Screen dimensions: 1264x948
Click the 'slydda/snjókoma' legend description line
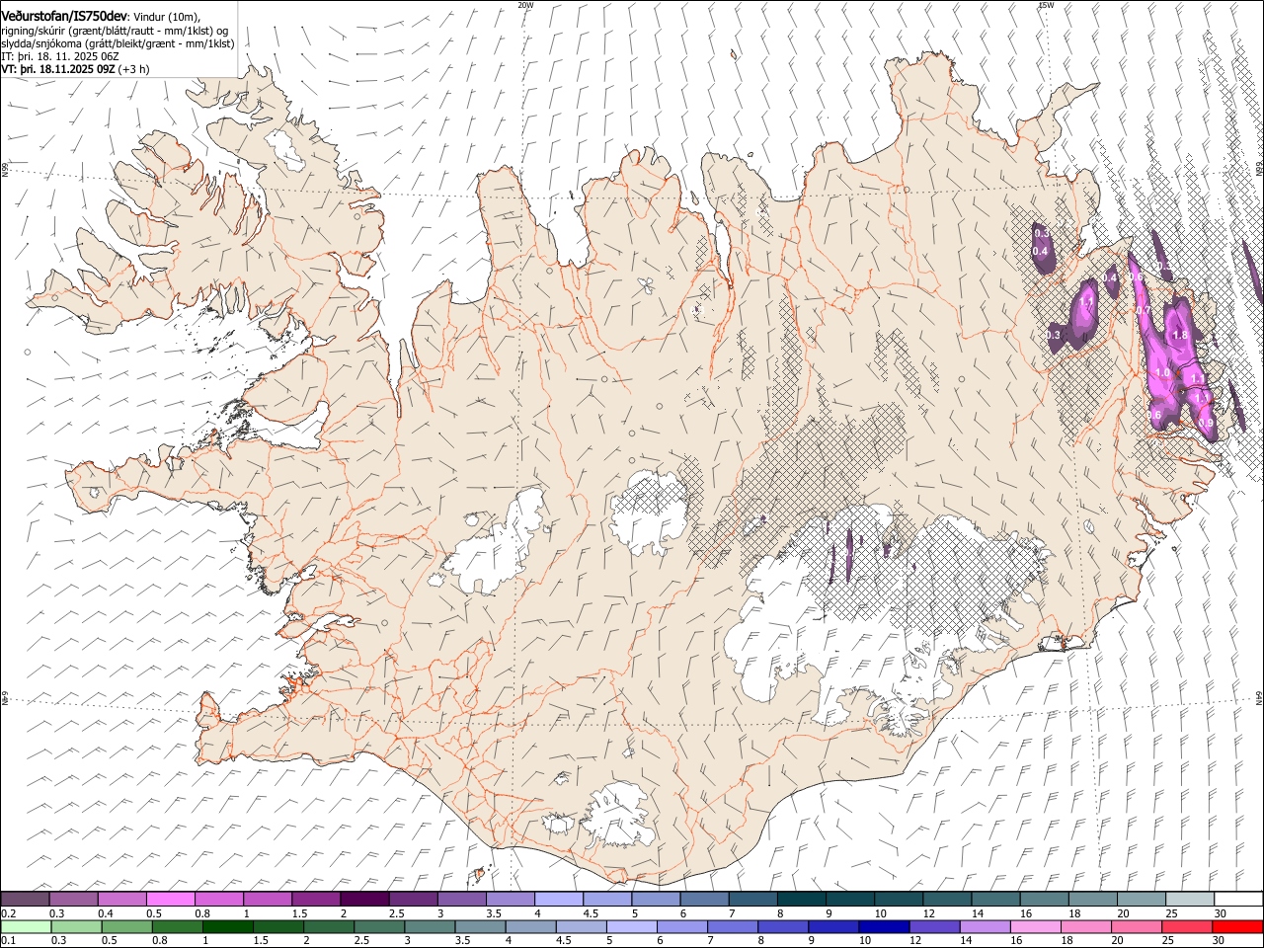coord(118,43)
